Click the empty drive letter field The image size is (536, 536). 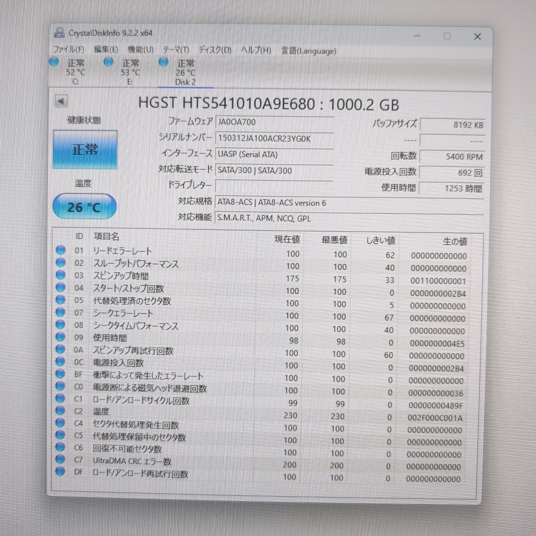[x=275, y=186]
